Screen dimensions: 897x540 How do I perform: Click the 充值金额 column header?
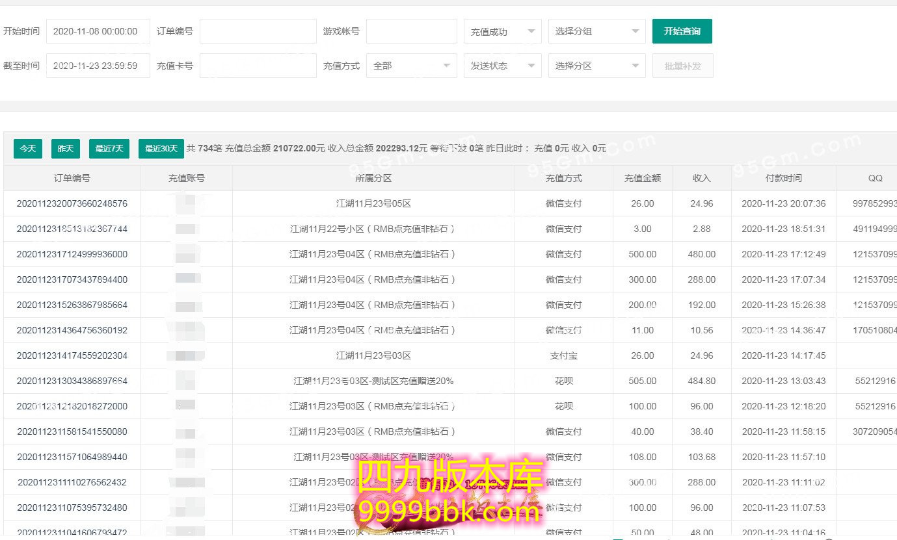coord(642,178)
